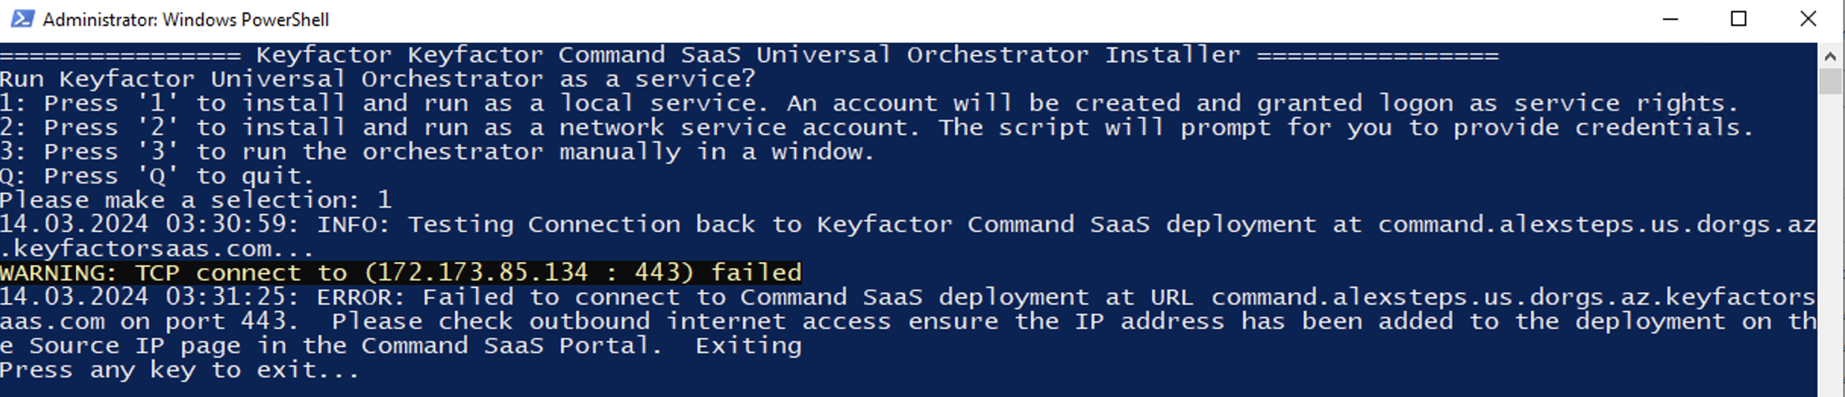The image size is (1845, 397).
Task: Click the 'Press any key to exit...' line
Action: pyautogui.click(x=179, y=370)
